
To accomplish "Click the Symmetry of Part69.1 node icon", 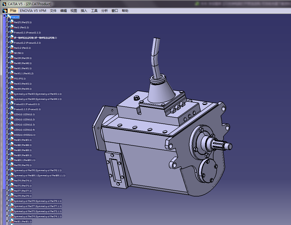I will (12, 175).
